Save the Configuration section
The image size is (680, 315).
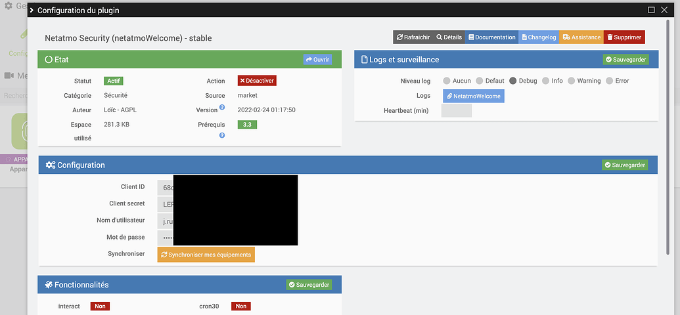[625, 165]
